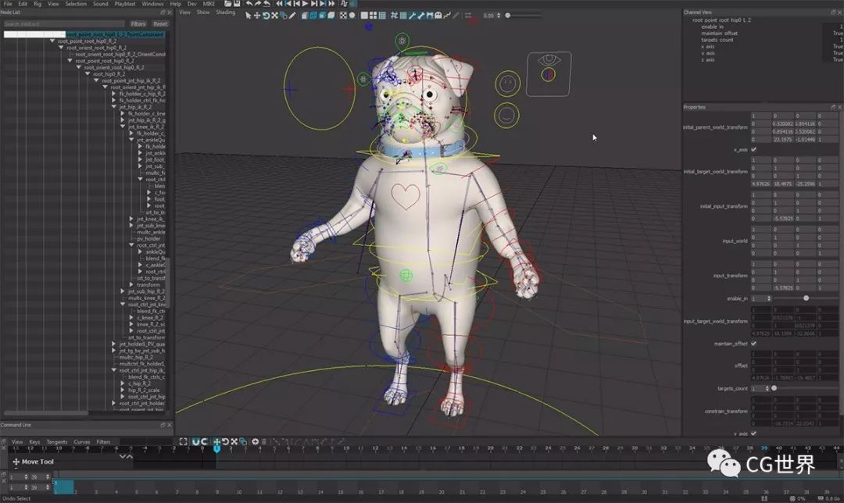
Task: Choose the rotate tool in viewport toolbar
Action: (x=266, y=16)
